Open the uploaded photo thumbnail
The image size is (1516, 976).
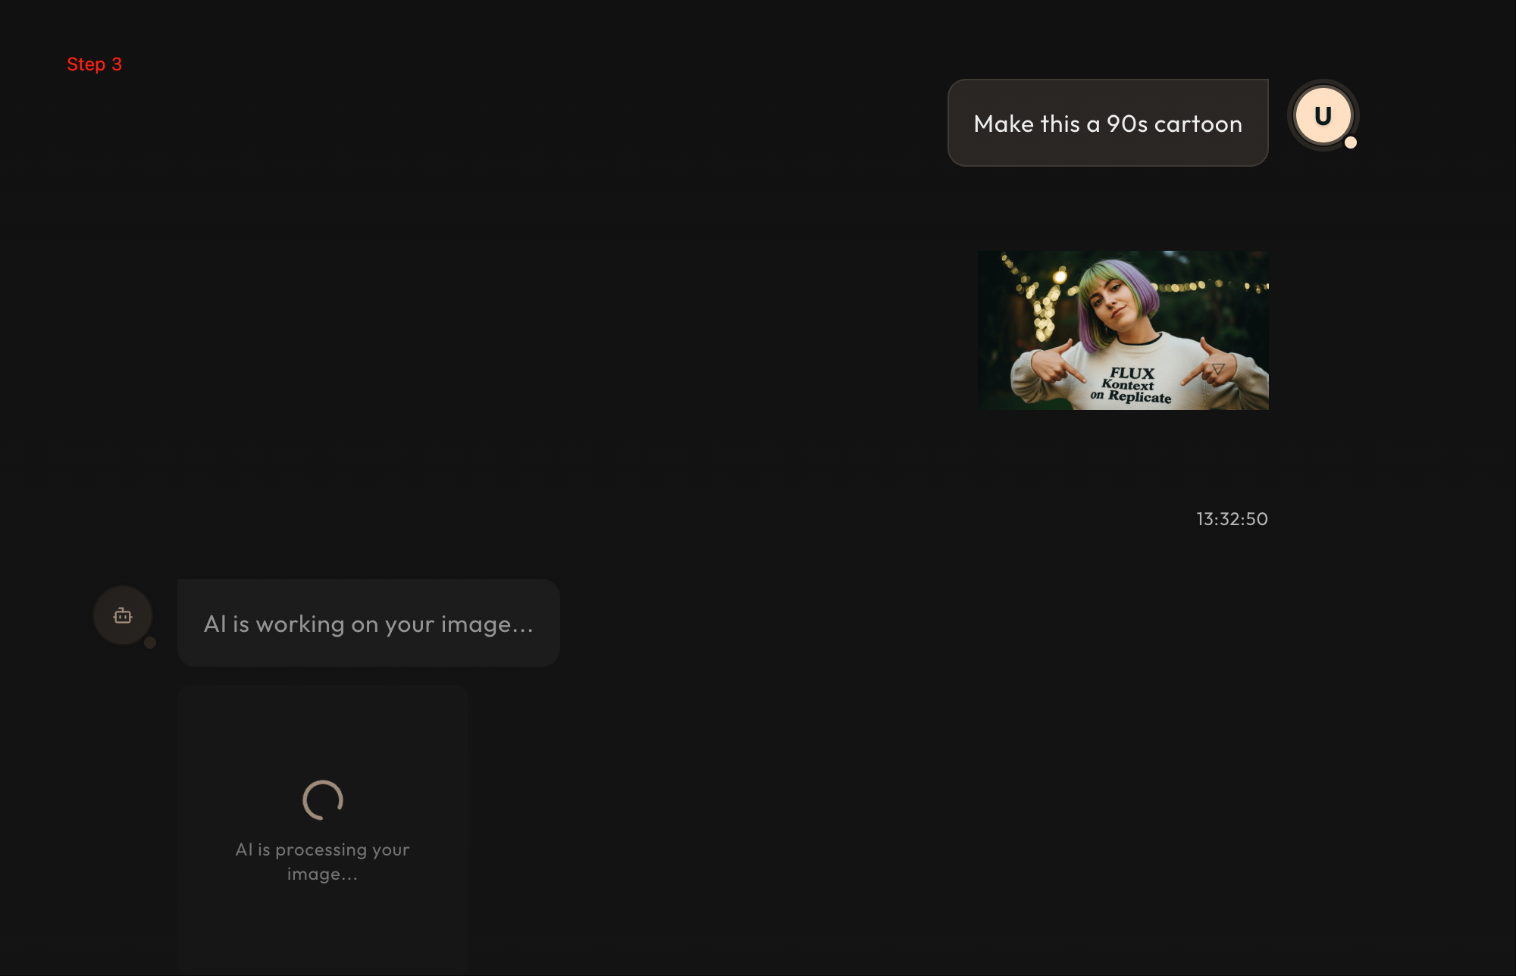pos(1123,330)
